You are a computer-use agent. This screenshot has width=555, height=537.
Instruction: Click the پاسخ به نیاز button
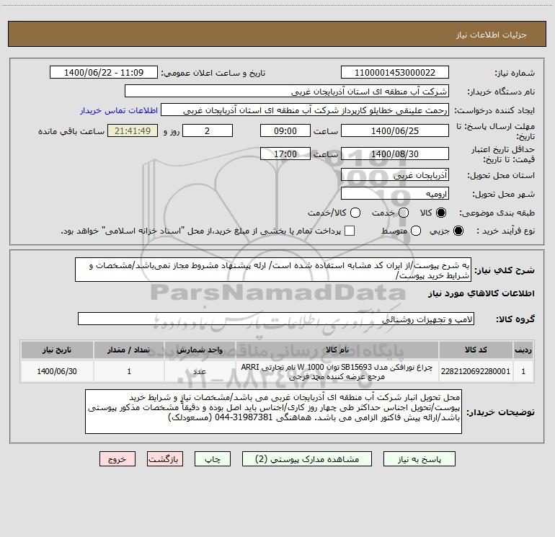tap(419, 459)
